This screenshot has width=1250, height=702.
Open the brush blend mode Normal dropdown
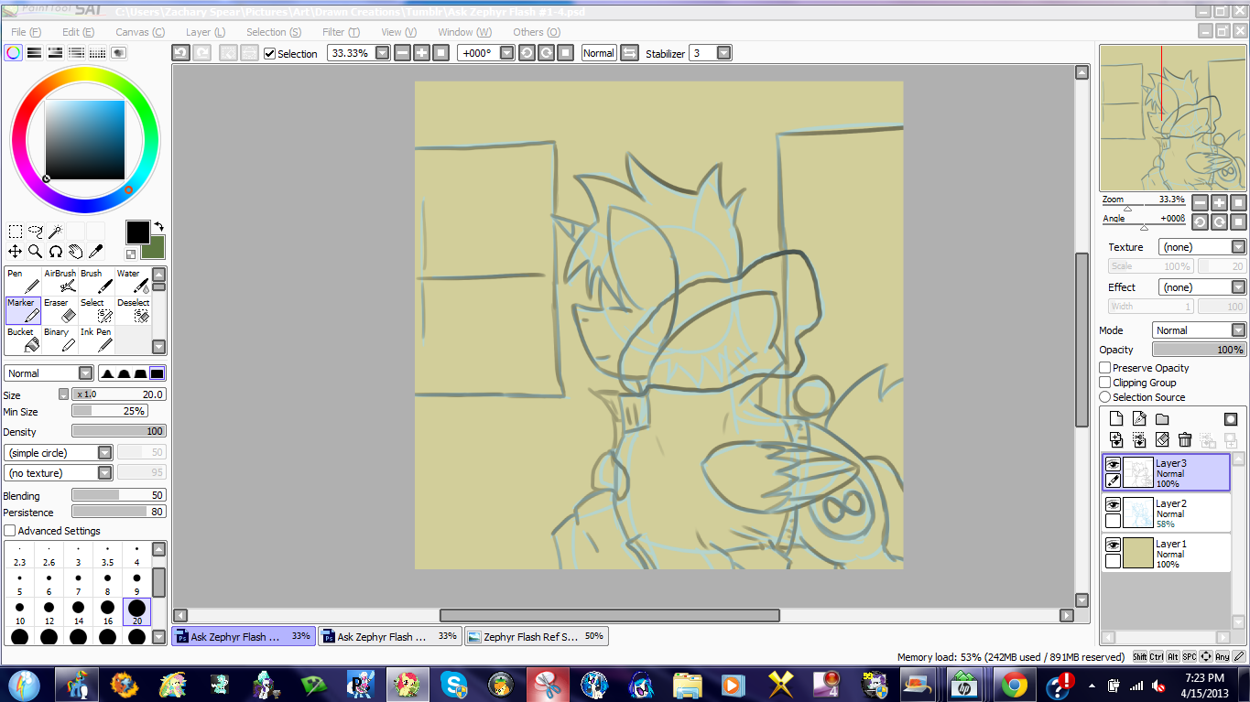pyautogui.click(x=49, y=373)
